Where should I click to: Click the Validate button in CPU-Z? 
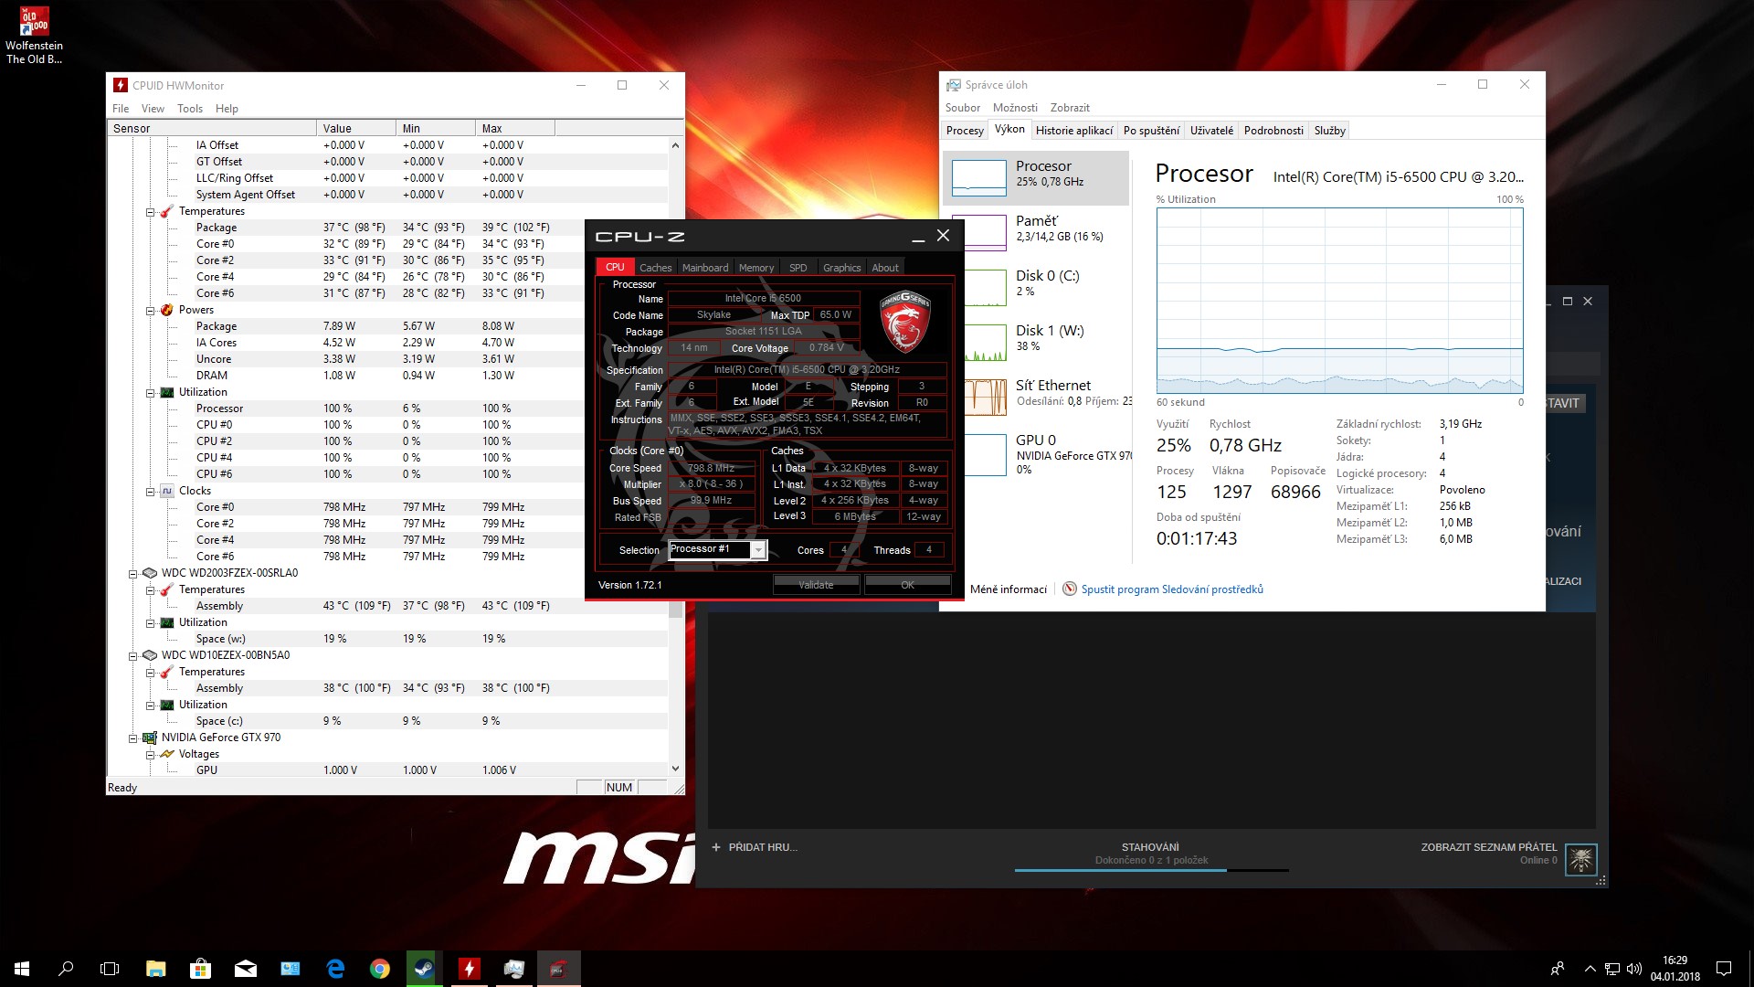(816, 585)
